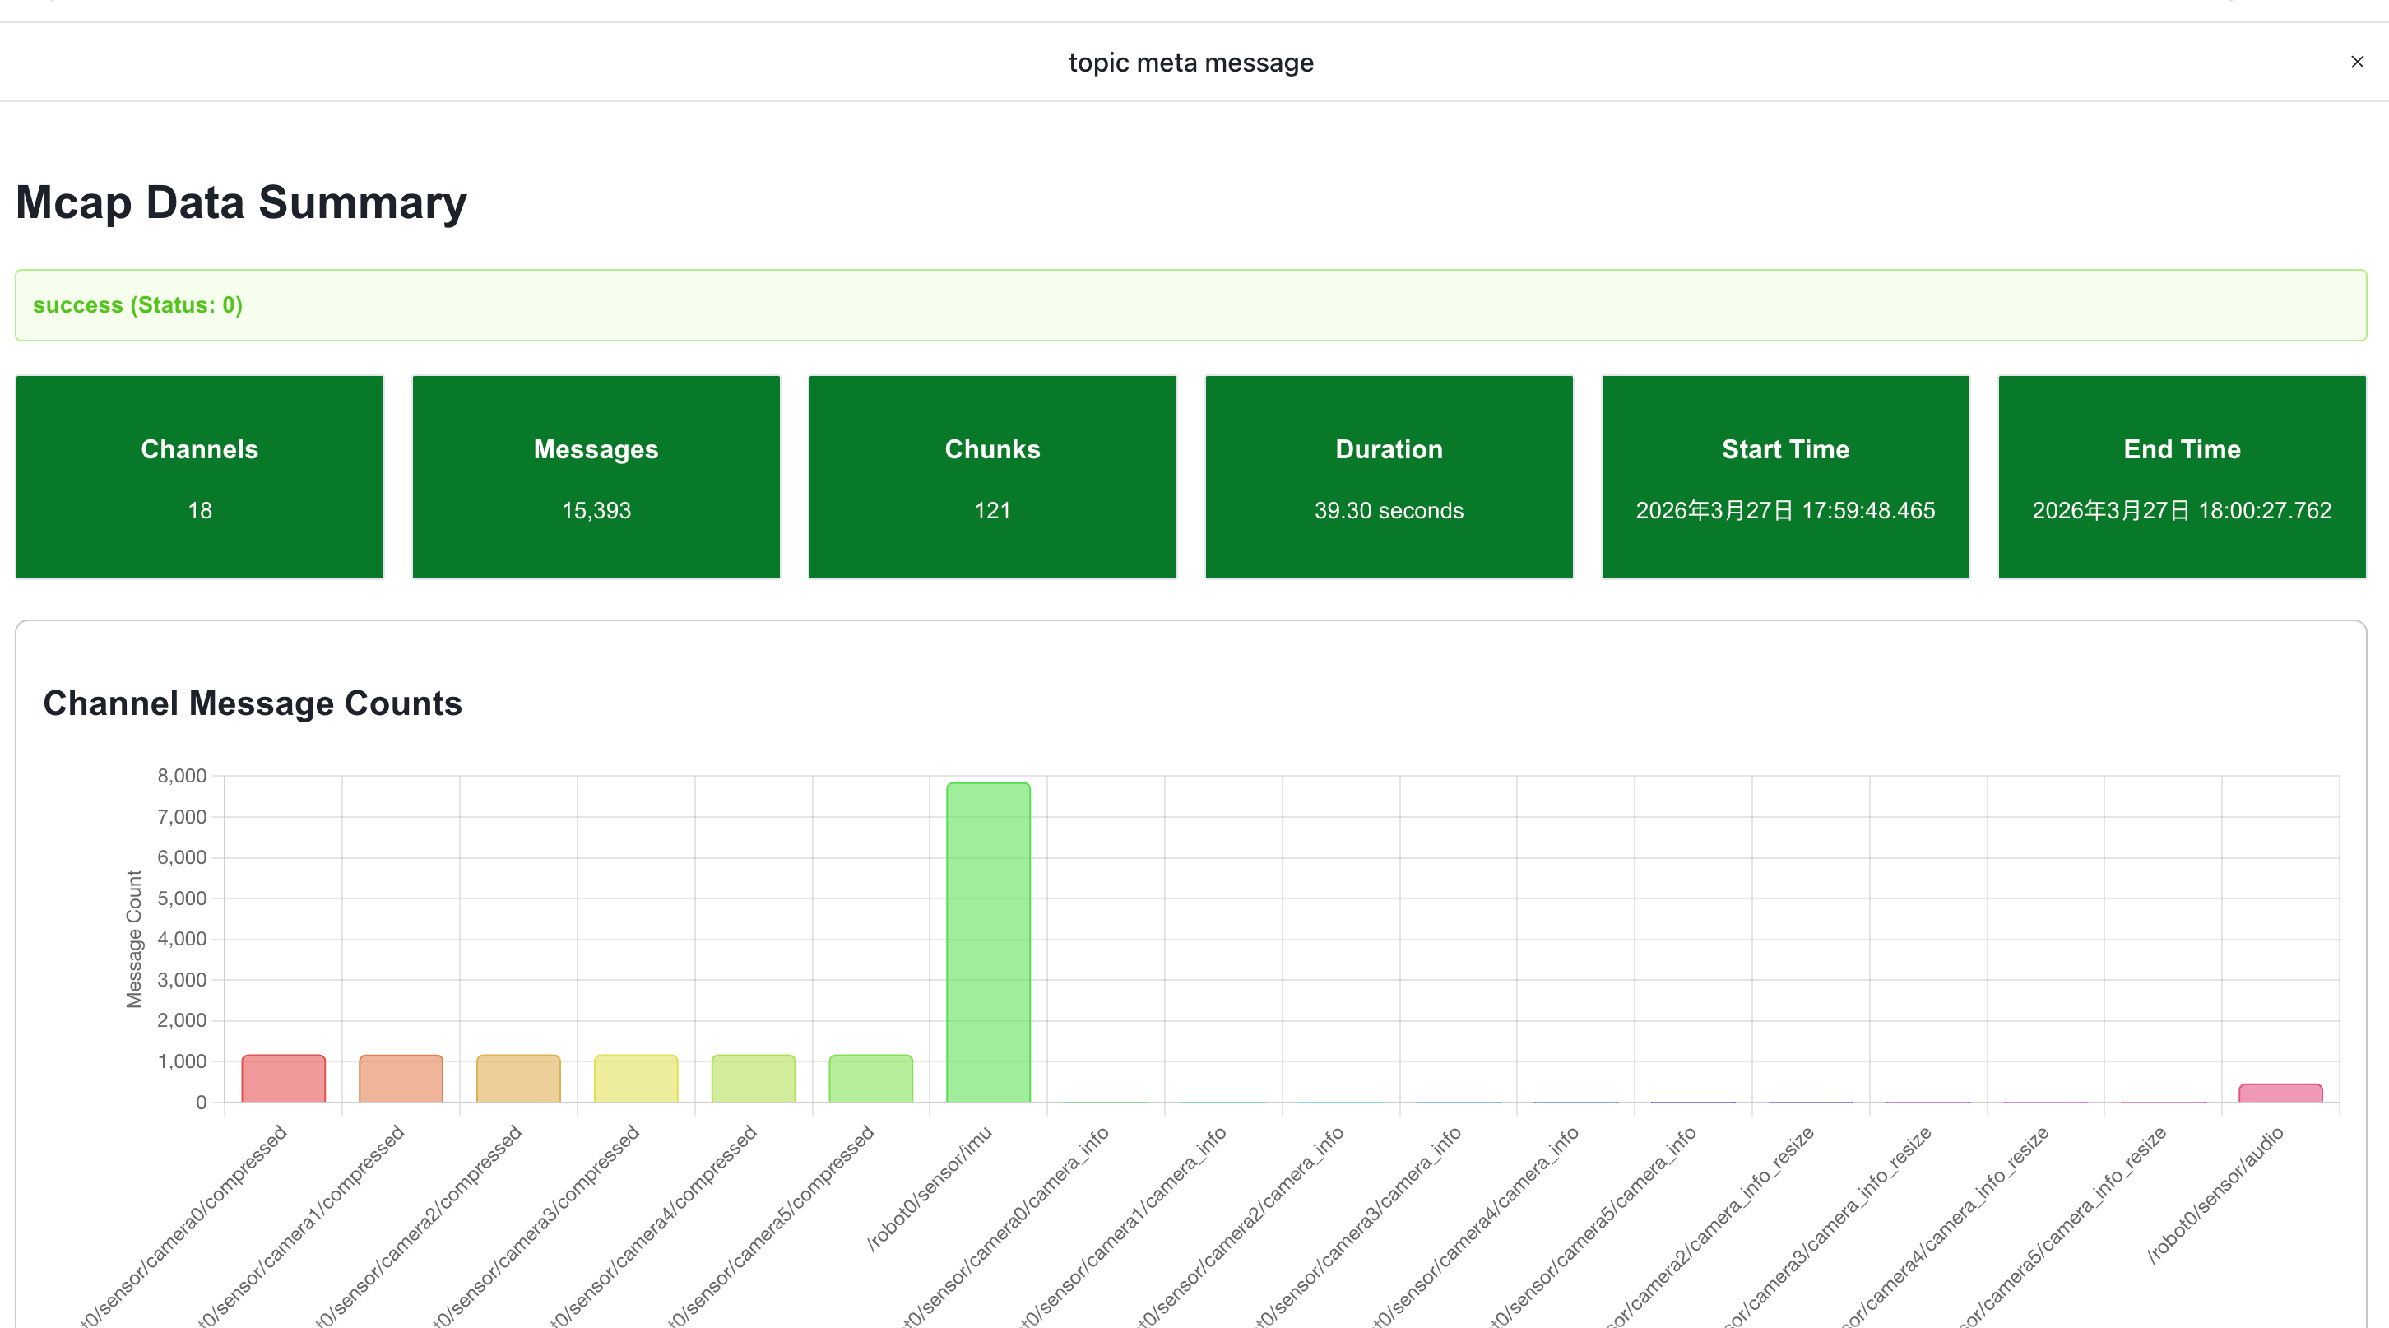Screen dimensions: 2389x1328
Task: Click the 'Message Count' y-axis title
Action: point(133,939)
